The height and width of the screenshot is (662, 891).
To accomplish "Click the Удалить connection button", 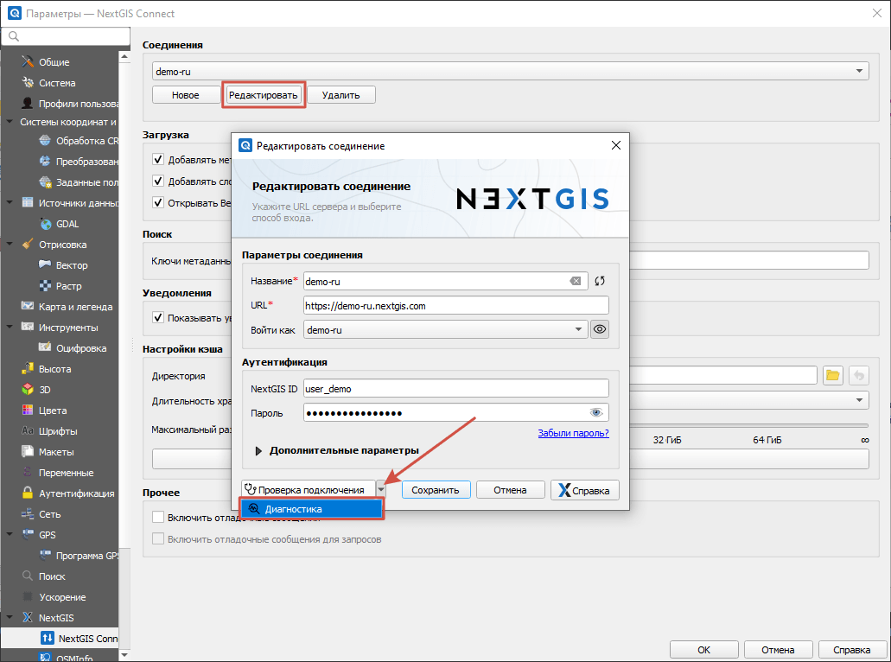I will point(341,95).
